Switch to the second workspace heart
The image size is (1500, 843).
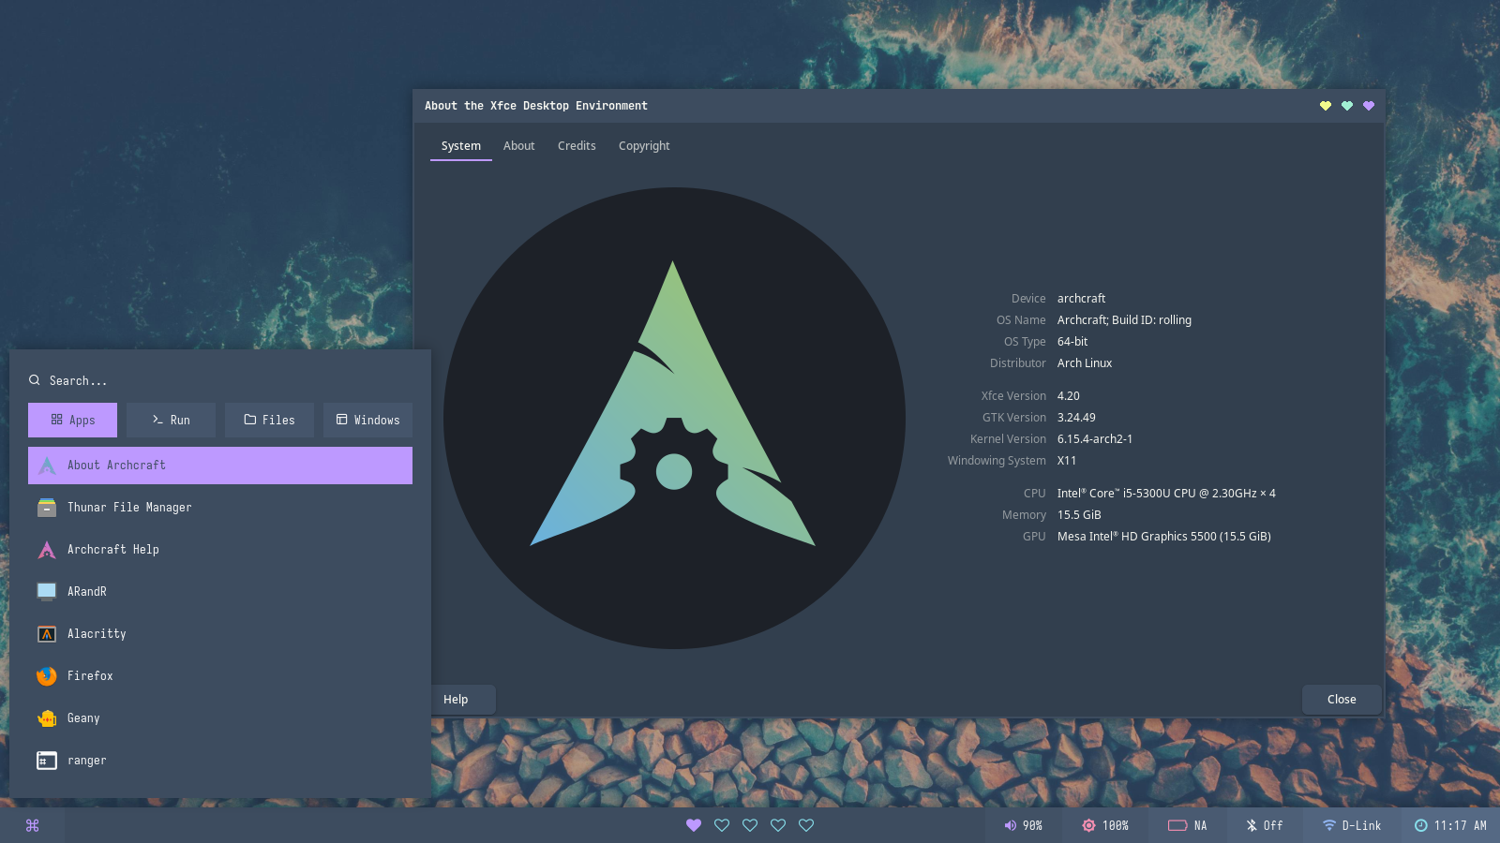coord(722,825)
